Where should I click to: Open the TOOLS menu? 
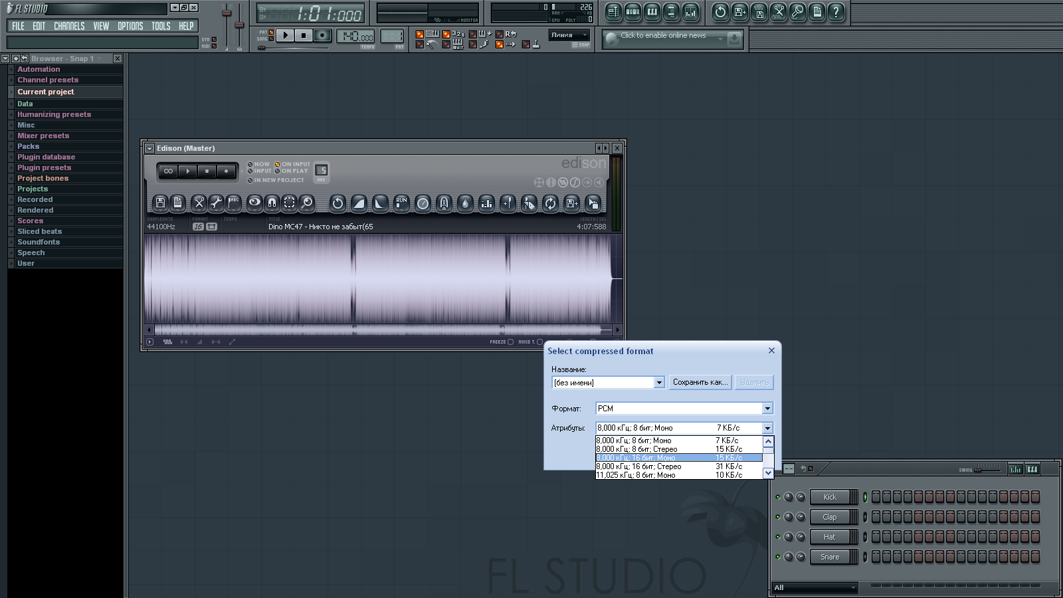[161, 26]
